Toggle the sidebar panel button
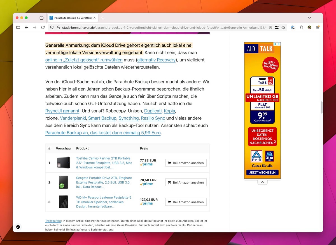Viewport: 336px width, 245px height. [18, 27]
